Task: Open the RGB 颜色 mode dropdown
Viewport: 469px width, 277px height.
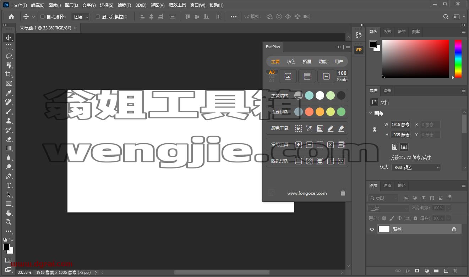Action: click(416, 167)
